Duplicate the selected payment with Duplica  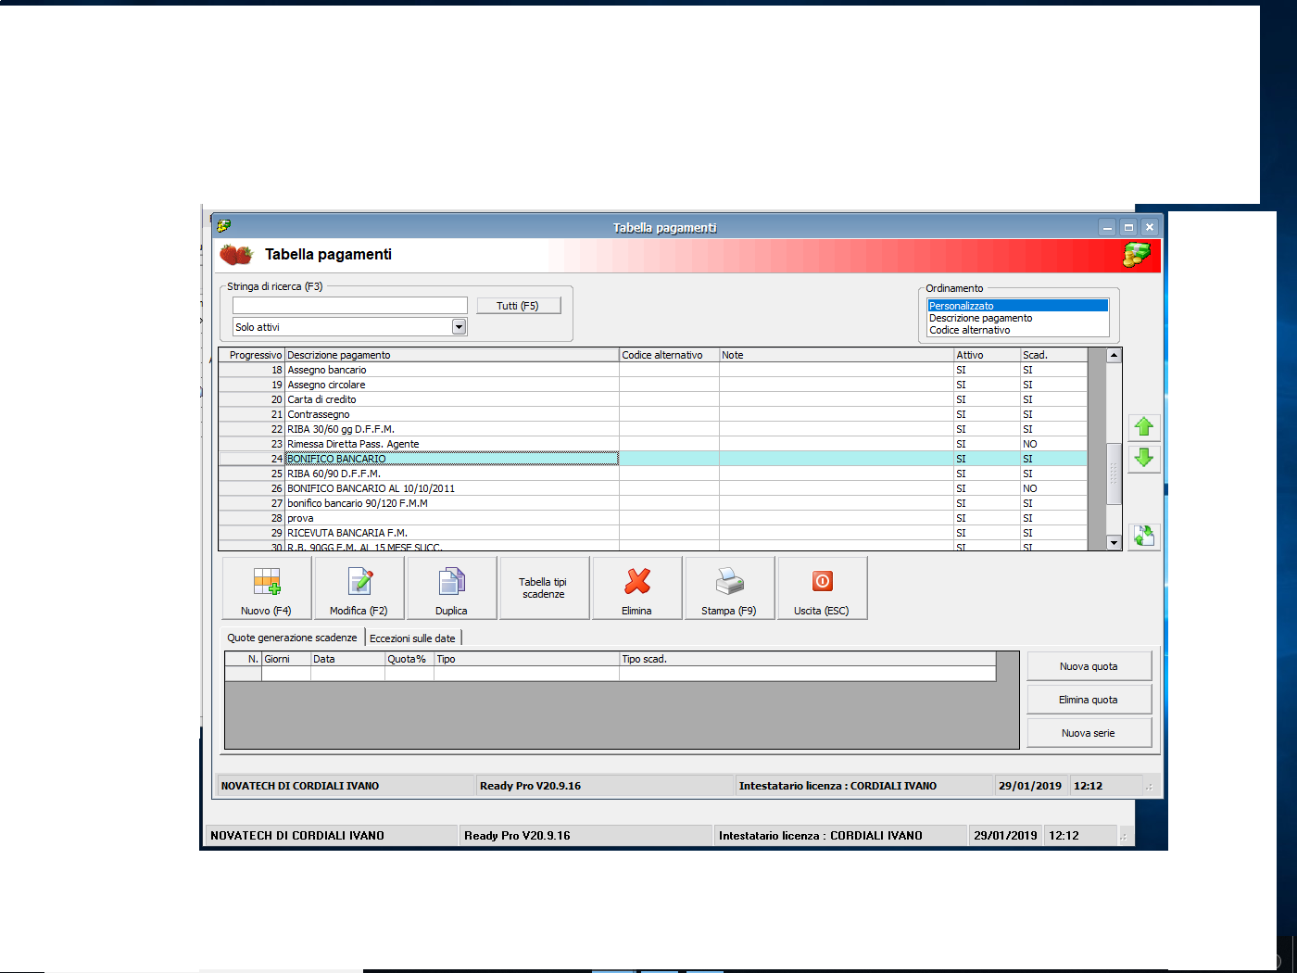pos(452,588)
